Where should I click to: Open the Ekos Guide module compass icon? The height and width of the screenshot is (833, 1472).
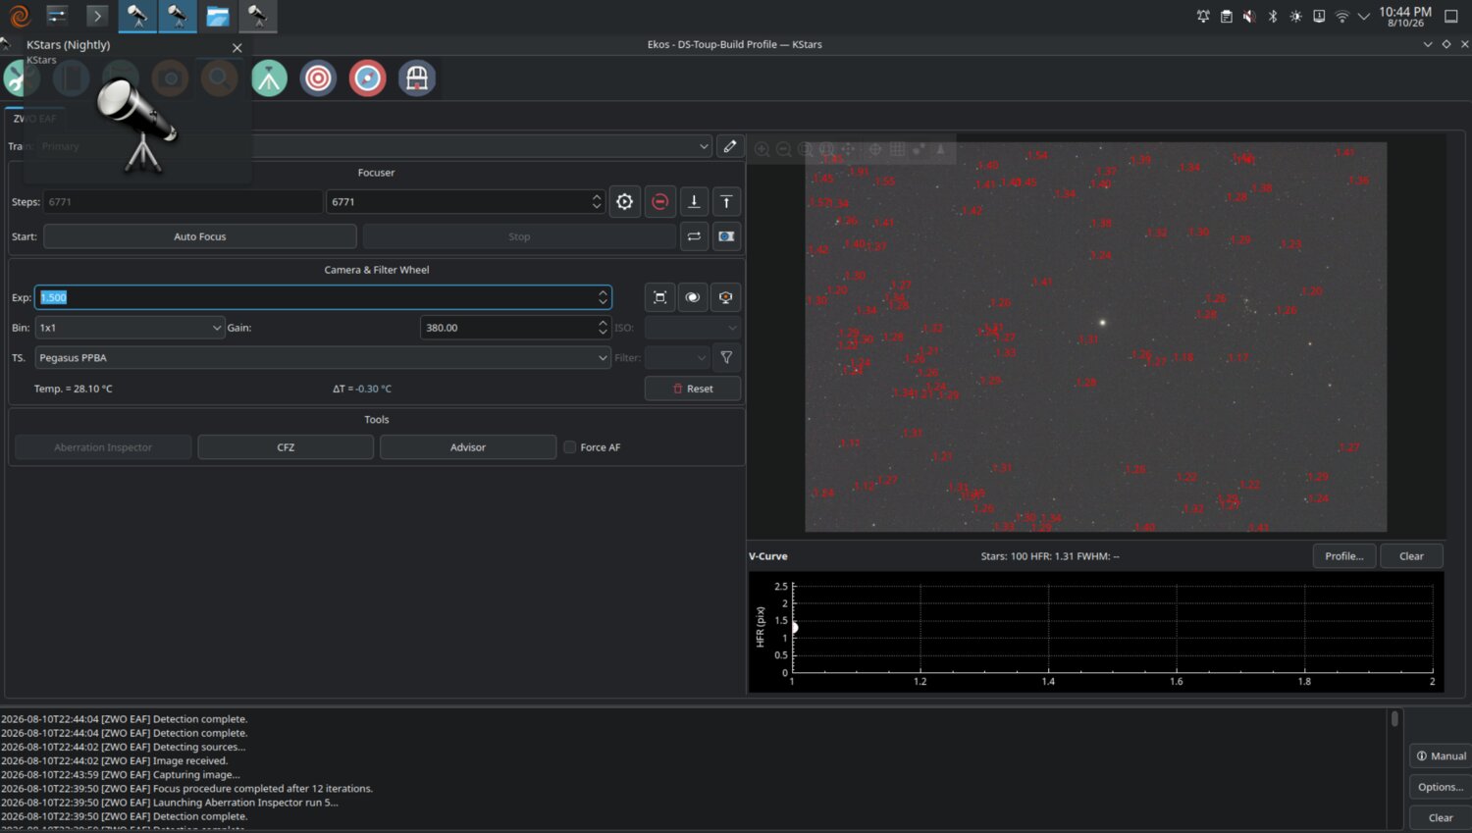(x=368, y=78)
